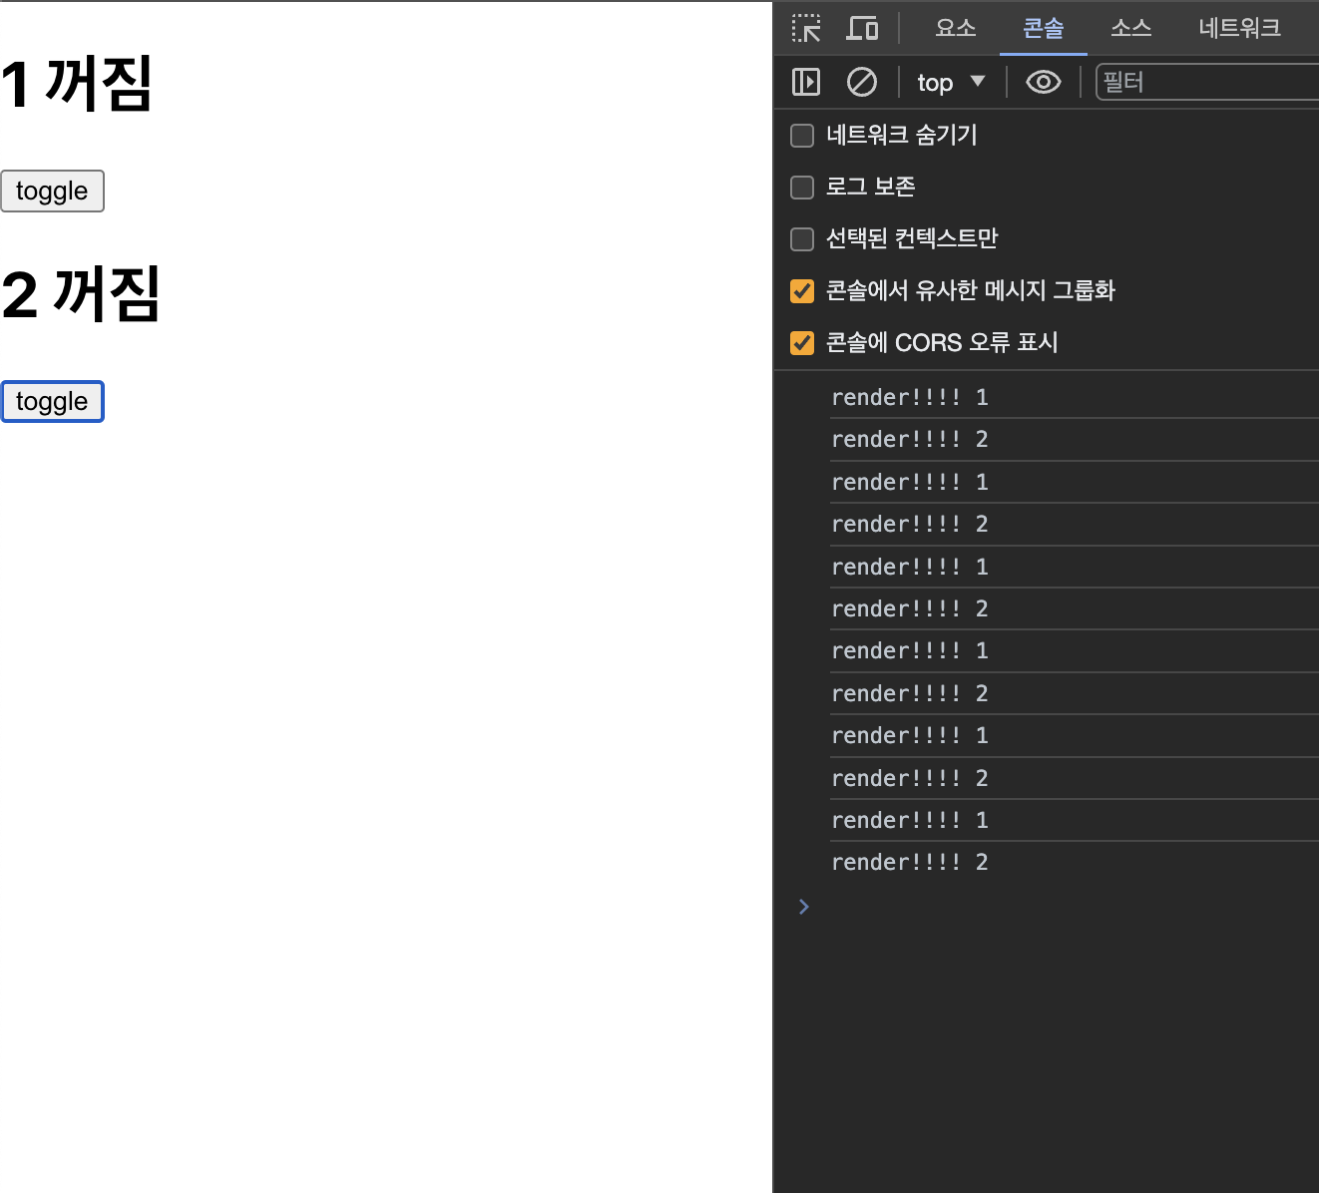This screenshot has width=1319, height=1193.
Task: Enable 로그 보존 in the console settings
Action: point(802,188)
